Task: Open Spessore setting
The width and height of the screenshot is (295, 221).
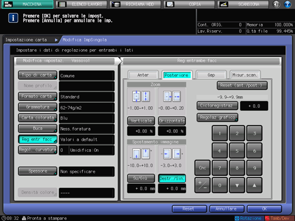Action: 38,171
